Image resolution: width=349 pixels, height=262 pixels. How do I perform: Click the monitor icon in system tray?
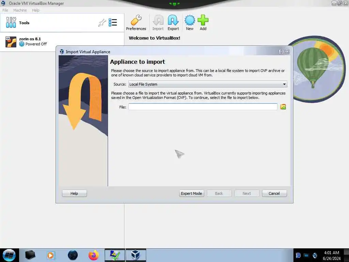point(306,255)
